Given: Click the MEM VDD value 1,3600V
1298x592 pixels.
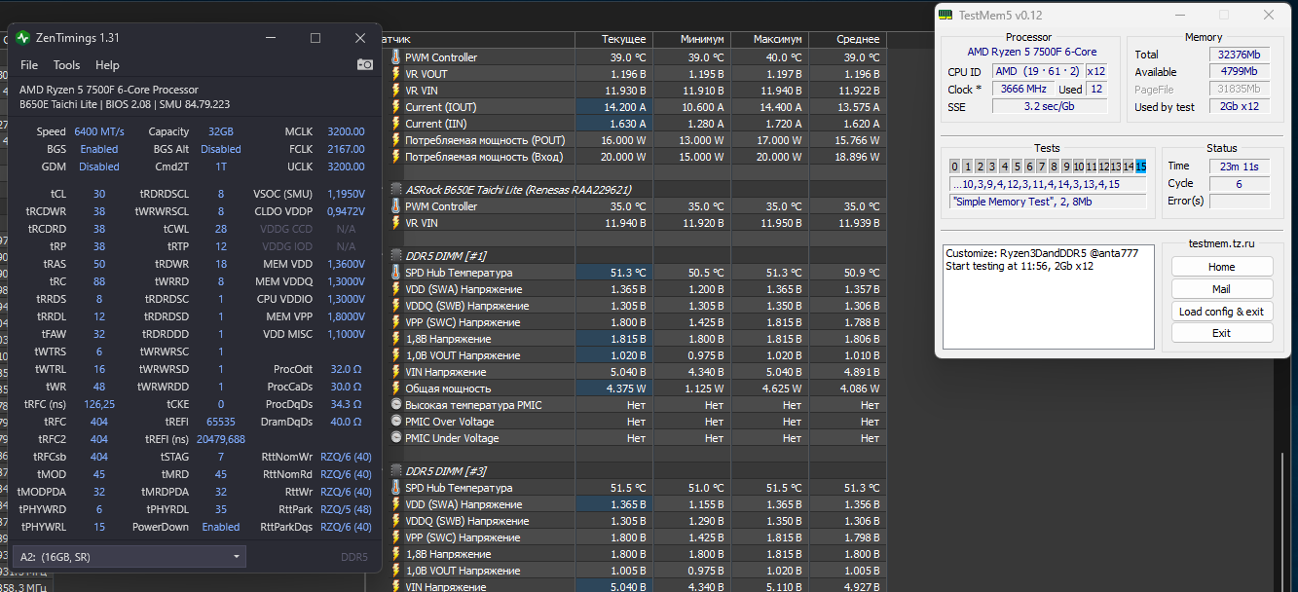Looking at the screenshot, I should (347, 264).
